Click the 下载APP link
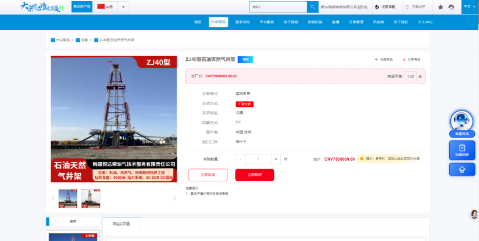Image resolution: width=479 pixels, height=241 pixels. tap(418, 7)
